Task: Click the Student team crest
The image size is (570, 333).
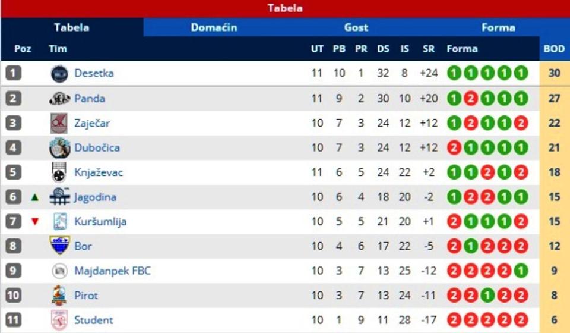Action: (x=59, y=320)
